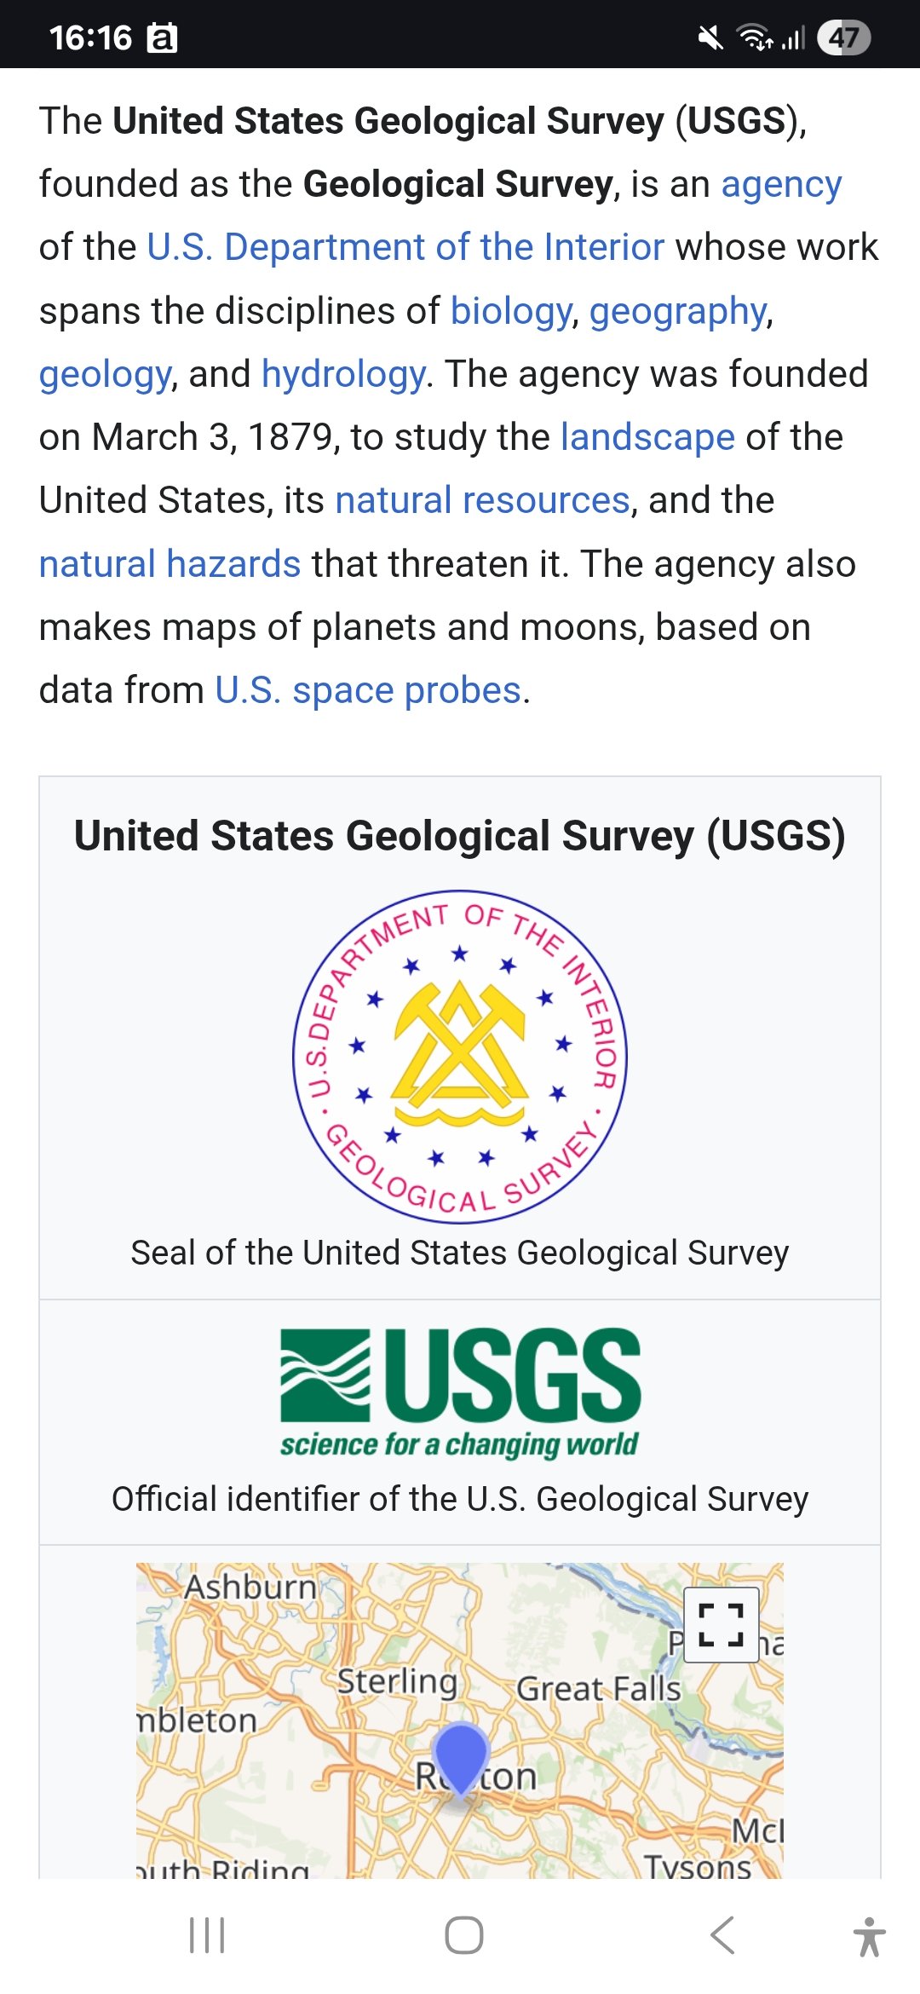Tap the Android home button
The width and height of the screenshot is (920, 1994).
pos(464,1935)
